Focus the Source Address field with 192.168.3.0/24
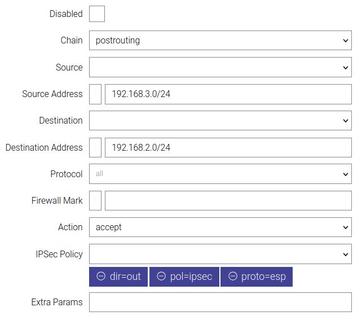The image size is (362, 329). click(228, 94)
